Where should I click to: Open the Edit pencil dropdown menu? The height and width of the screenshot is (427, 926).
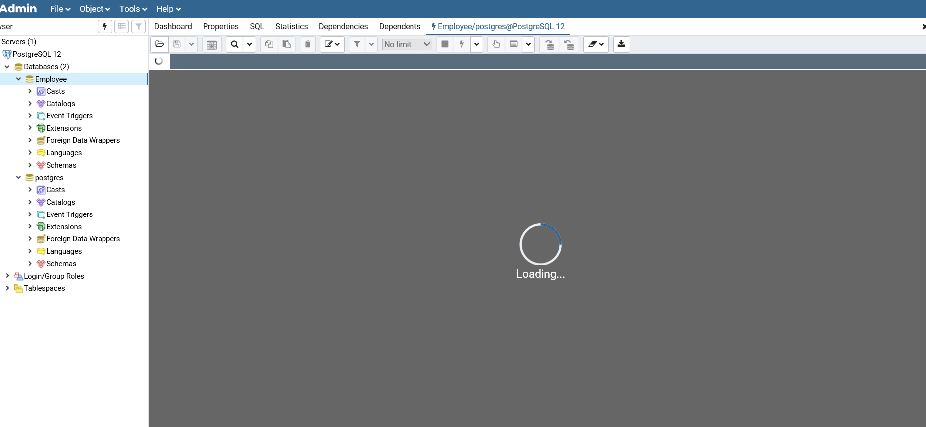(x=332, y=44)
